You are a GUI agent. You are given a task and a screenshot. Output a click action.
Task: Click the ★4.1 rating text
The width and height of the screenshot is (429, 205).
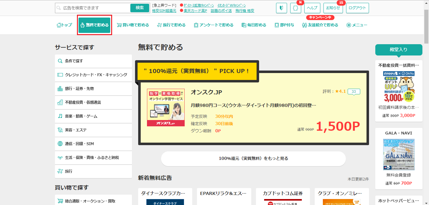pos(340,92)
